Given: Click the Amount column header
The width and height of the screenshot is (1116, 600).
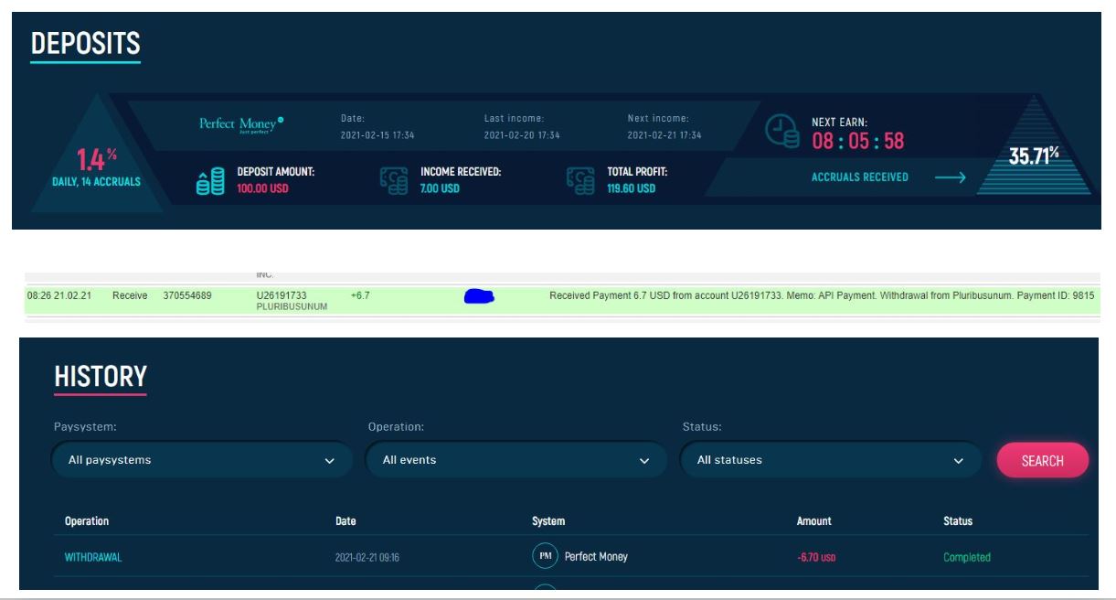Looking at the screenshot, I should 813,521.
